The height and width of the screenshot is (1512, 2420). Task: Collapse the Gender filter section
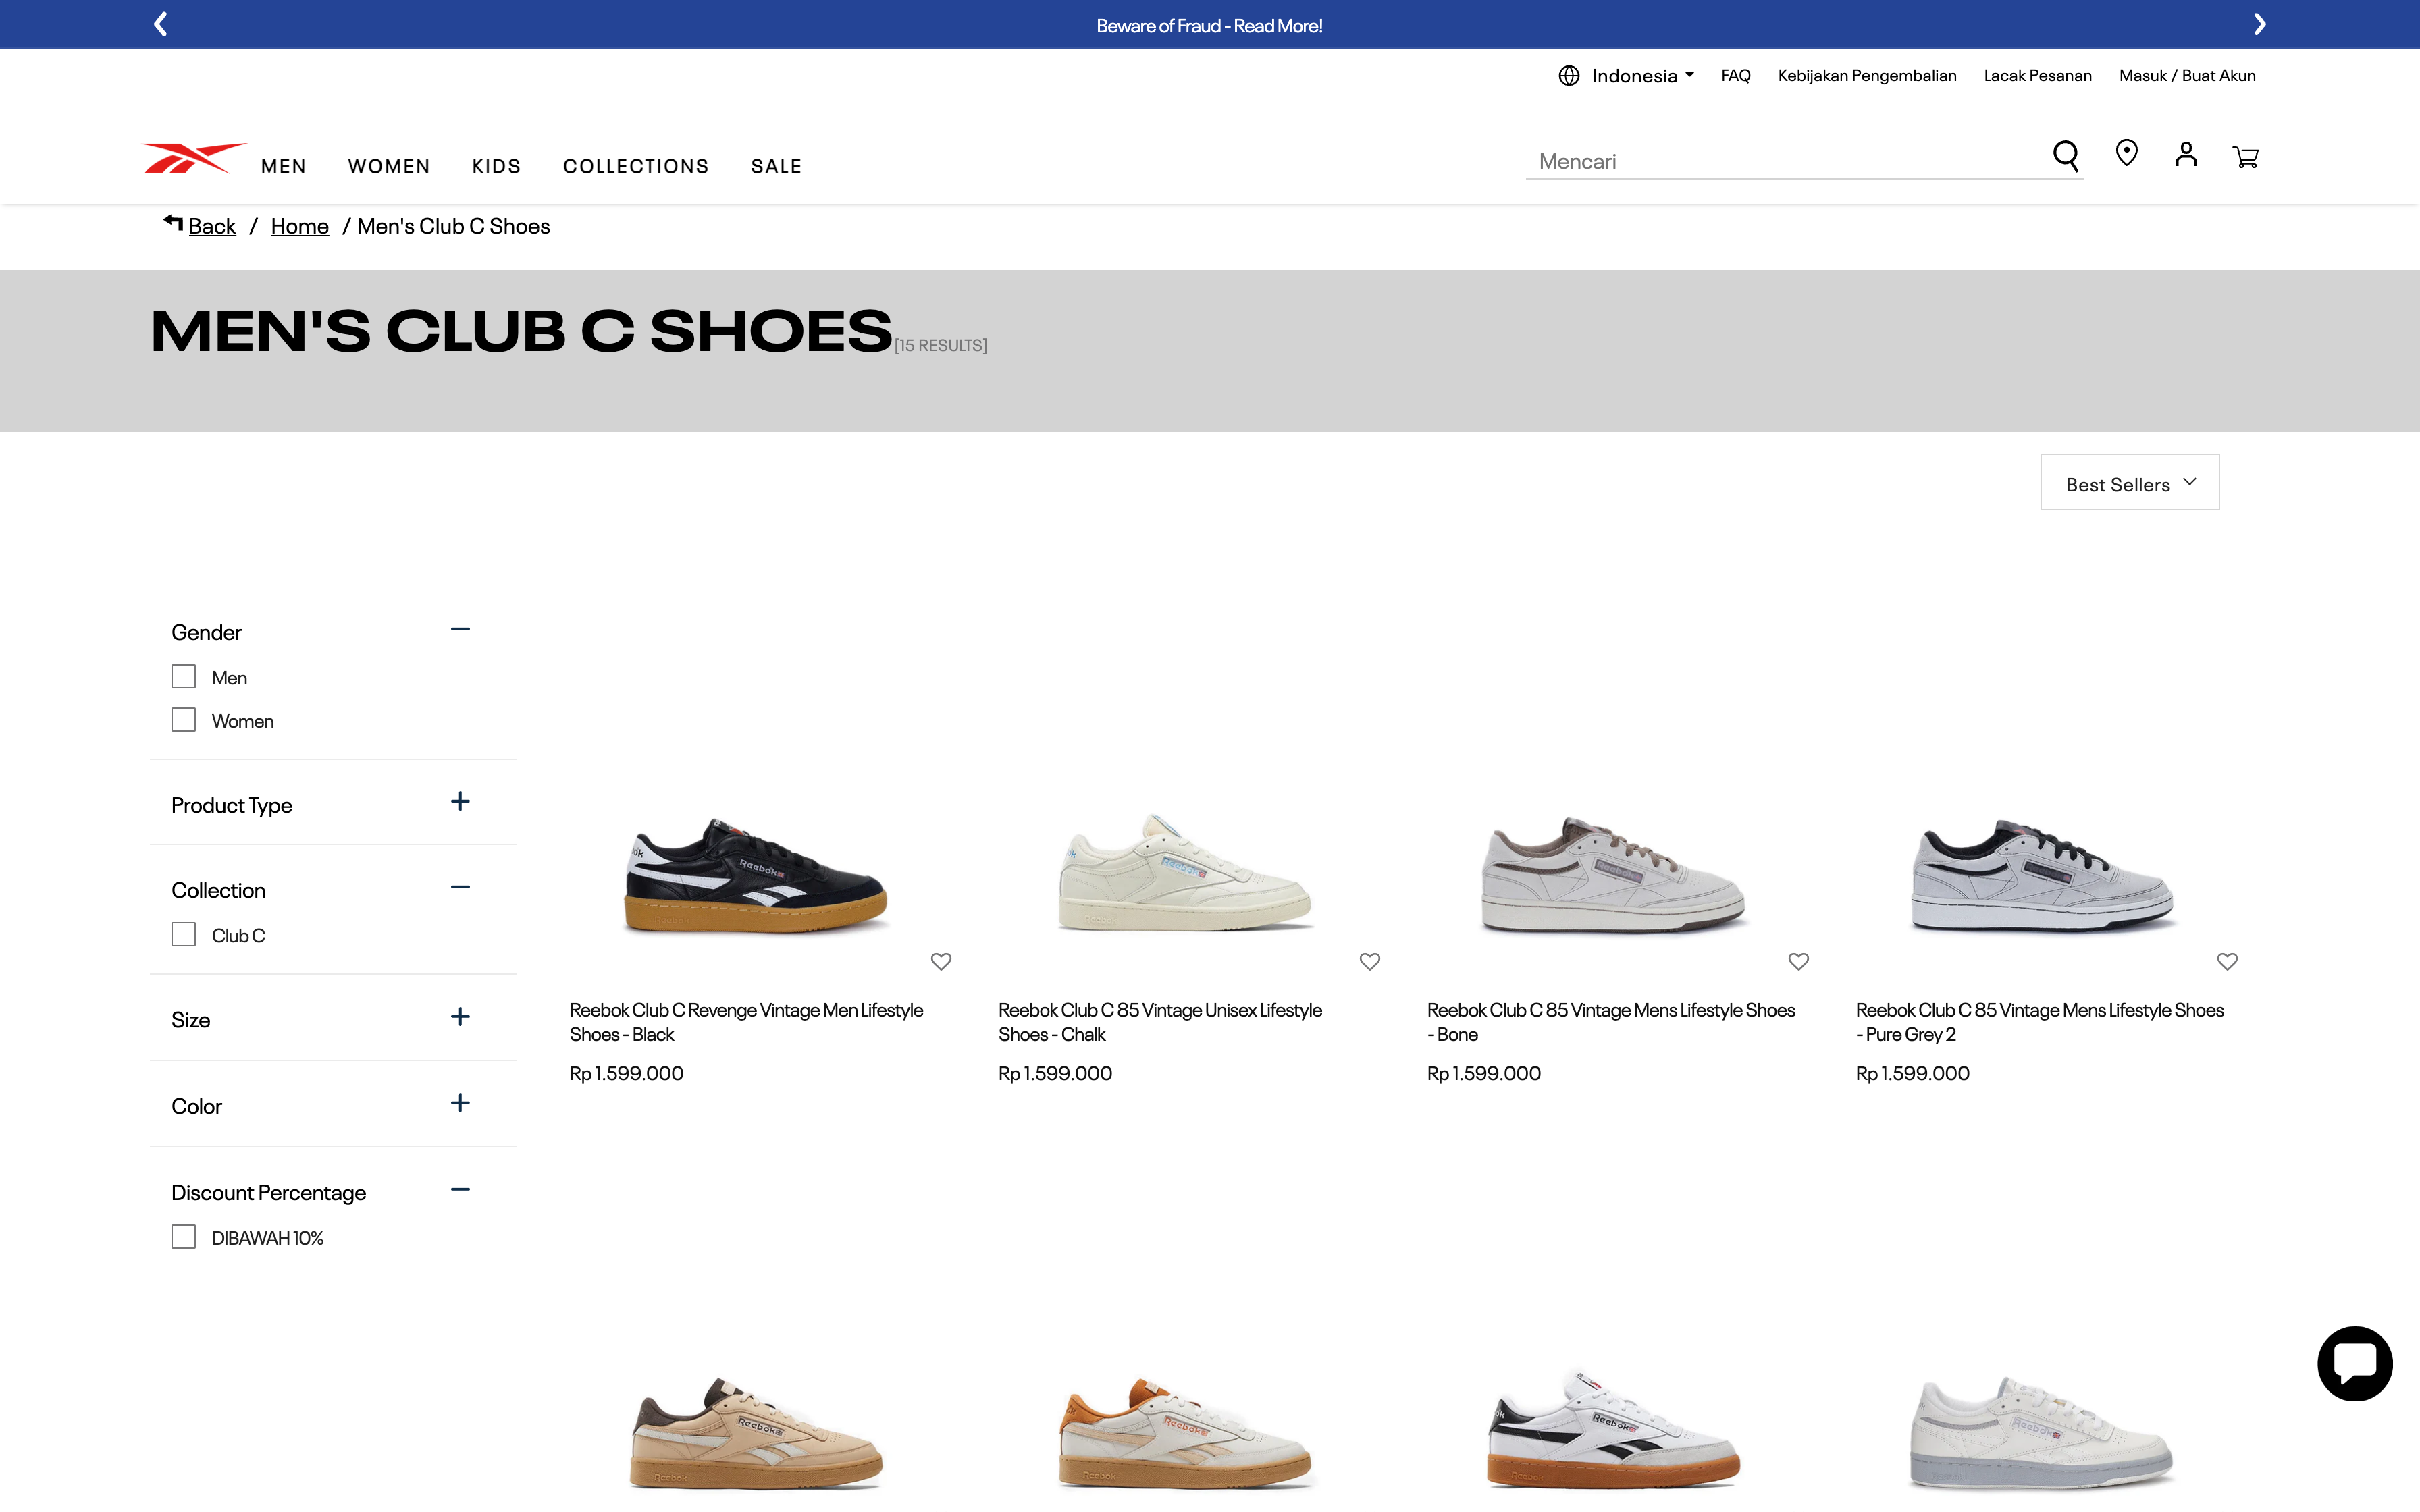(x=460, y=629)
